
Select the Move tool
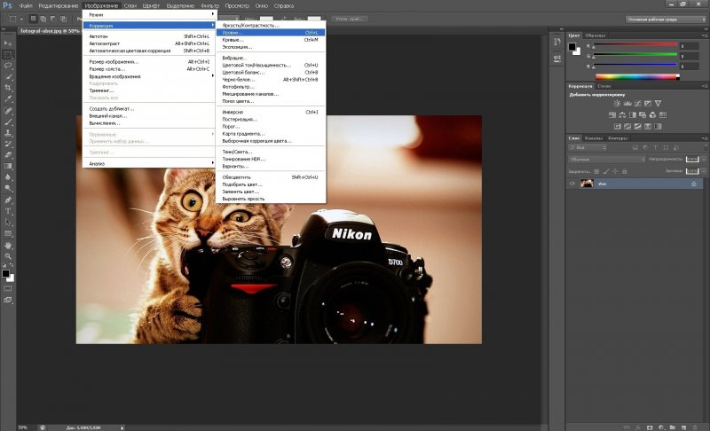(8, 43)
